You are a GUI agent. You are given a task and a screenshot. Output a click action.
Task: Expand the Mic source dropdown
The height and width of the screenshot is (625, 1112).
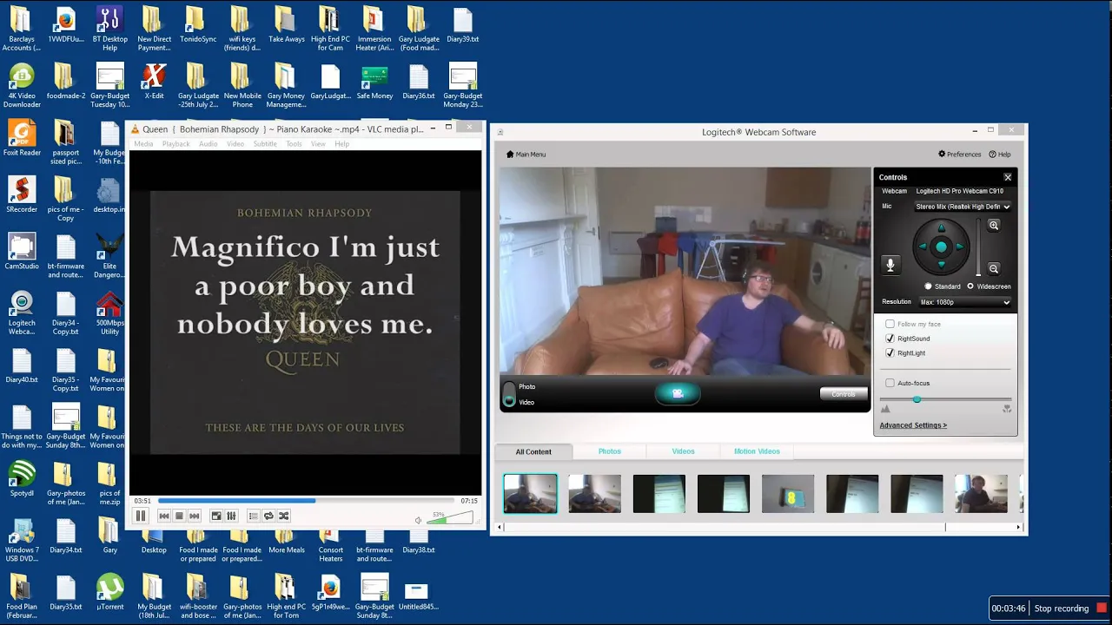tap(963, 207)
